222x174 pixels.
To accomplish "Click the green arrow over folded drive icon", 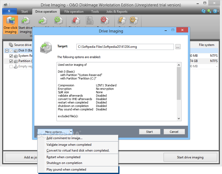I will [43, 21].
